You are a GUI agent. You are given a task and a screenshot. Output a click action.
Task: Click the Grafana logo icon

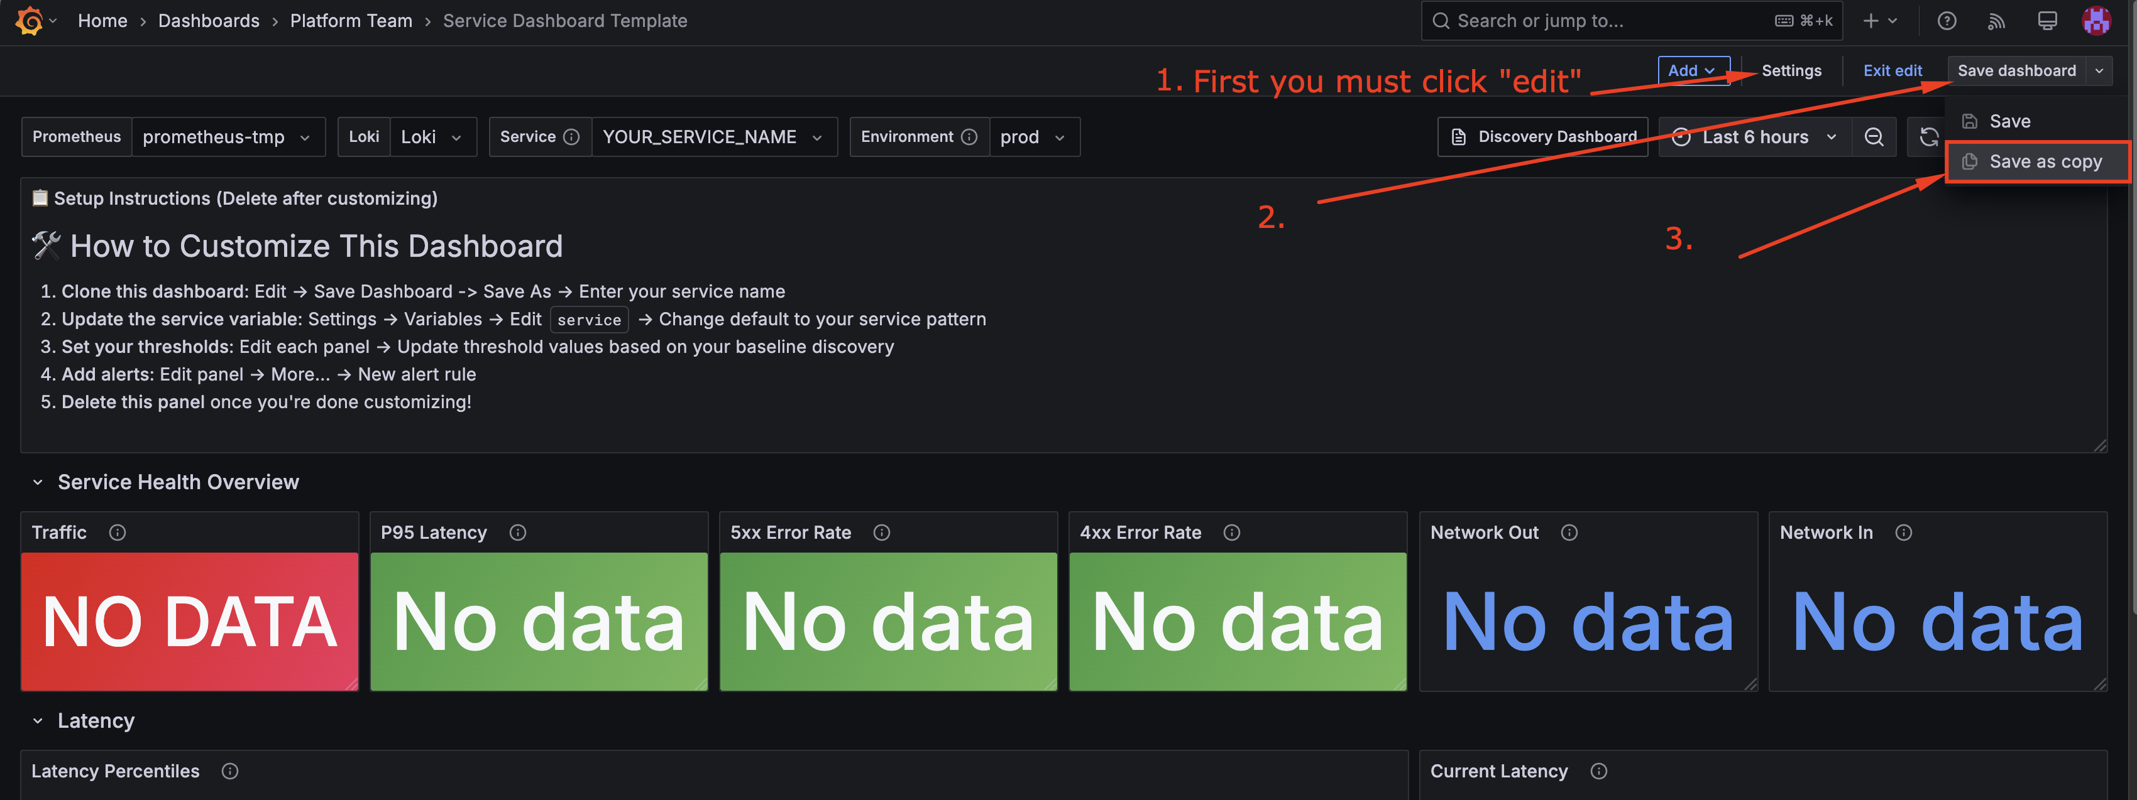click(29, 21)
